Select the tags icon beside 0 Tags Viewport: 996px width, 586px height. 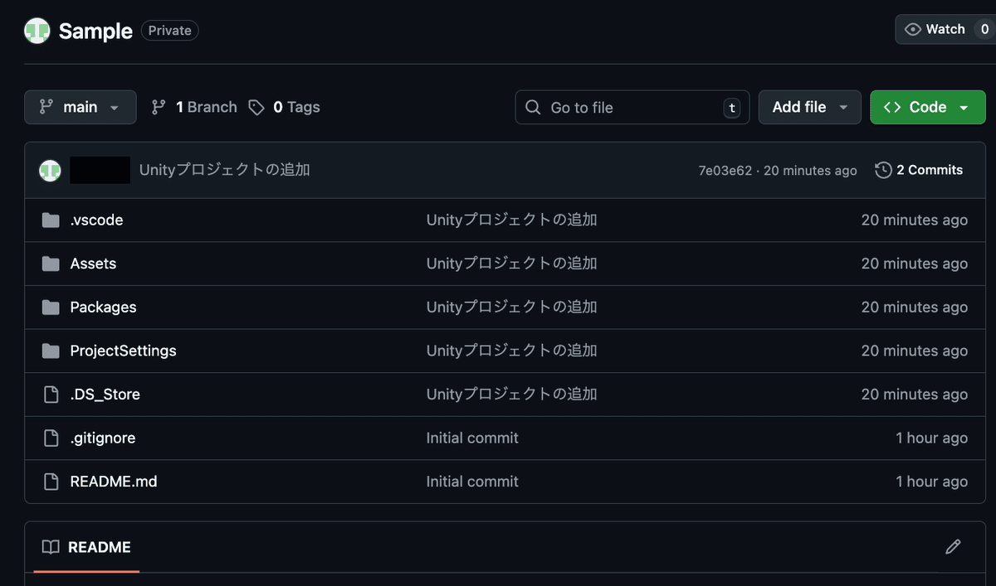[x=256, y=107]
